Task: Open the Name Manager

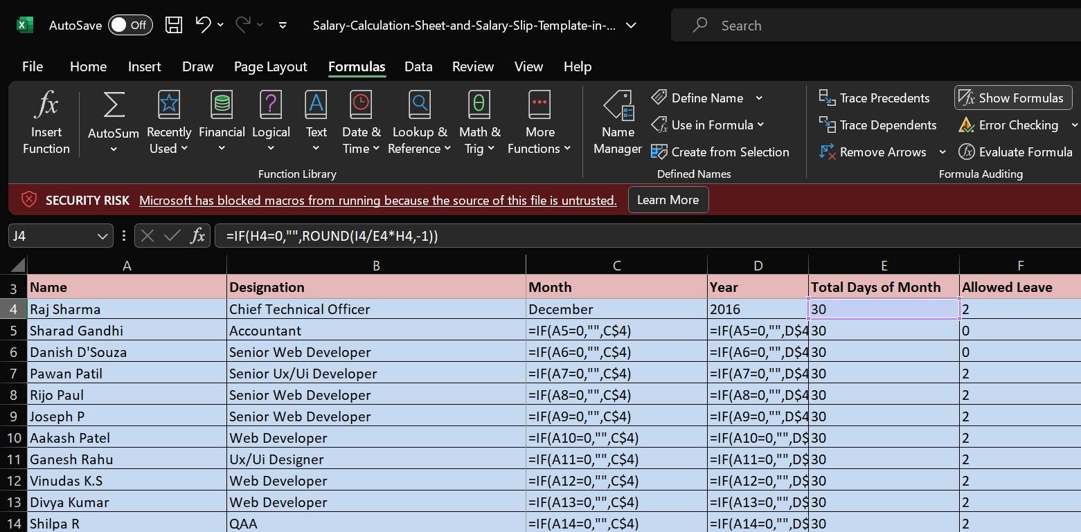Action: [x=617, y=123]
